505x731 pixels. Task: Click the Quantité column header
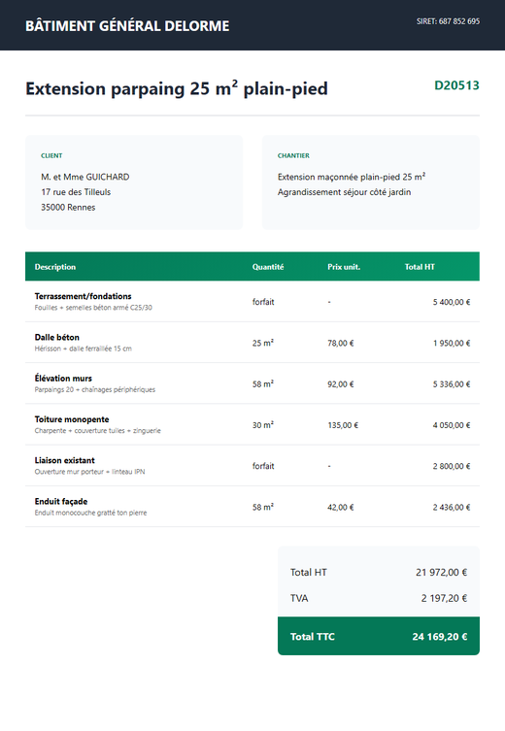click(x=268, y=267)
